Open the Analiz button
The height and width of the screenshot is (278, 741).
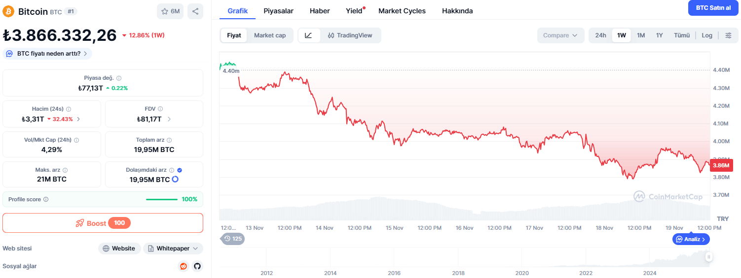(x=691, y=239)
